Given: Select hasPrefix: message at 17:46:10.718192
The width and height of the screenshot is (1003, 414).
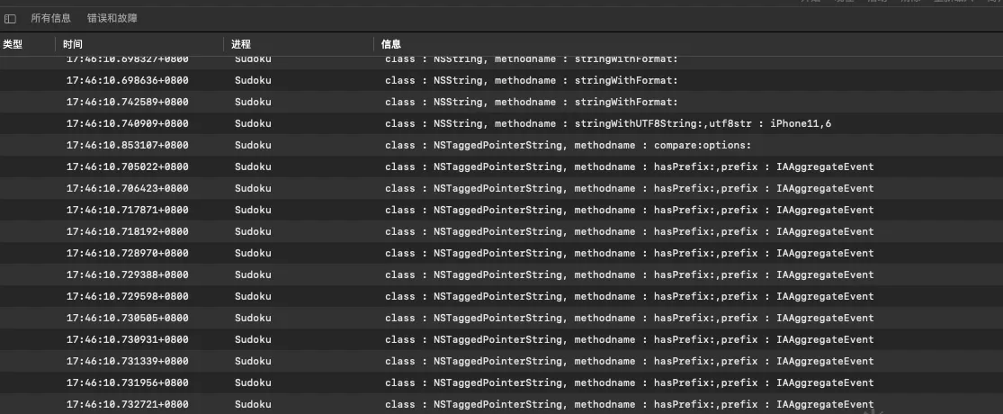Looking at the screenshot, I should 630,231.
